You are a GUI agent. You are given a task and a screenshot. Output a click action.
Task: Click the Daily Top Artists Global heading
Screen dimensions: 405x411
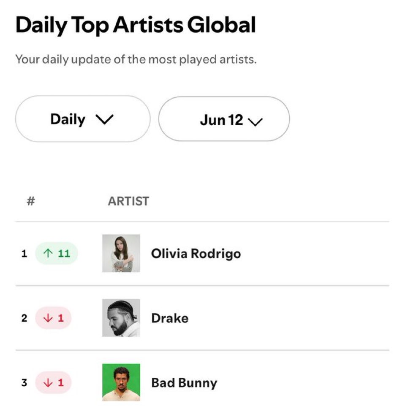136,25
